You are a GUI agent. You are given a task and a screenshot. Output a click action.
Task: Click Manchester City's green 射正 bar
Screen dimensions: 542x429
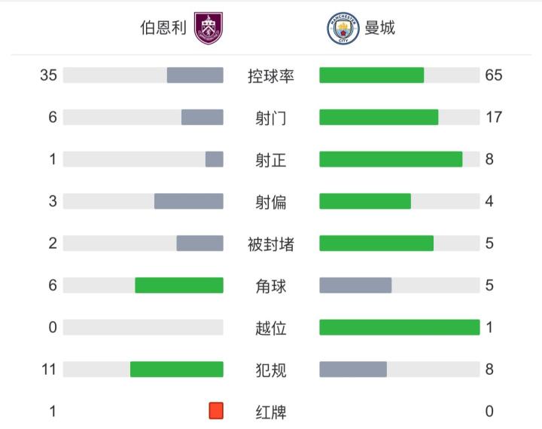[x=391, y=159]
